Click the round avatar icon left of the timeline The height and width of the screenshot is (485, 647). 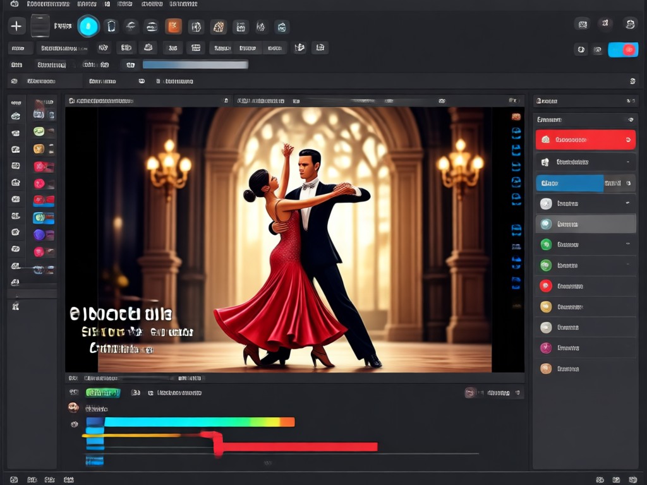(x=73, y=408)
